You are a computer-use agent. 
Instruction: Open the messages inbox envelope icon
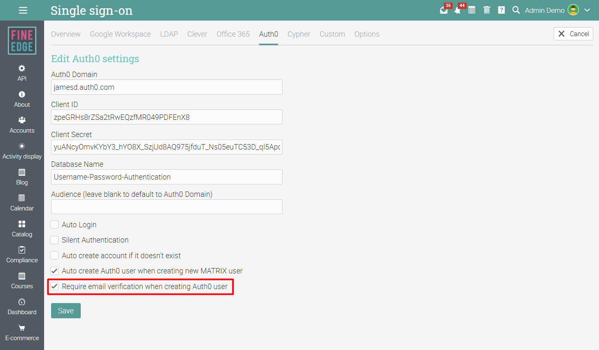click(444, 10)
